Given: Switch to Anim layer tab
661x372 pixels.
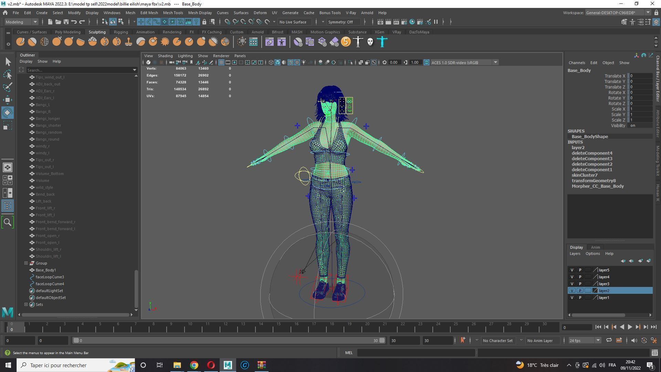Looking at the screenshot, I should pos(595,247).
